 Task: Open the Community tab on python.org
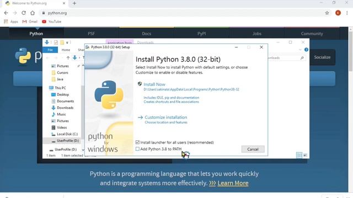click(x=312, y=34)
